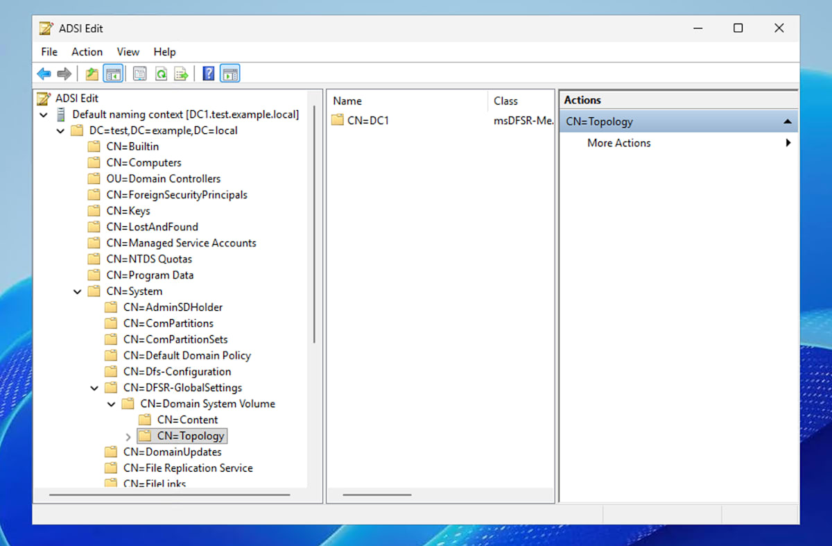Click the Forward arrow toolbar icon

(64, 74)
